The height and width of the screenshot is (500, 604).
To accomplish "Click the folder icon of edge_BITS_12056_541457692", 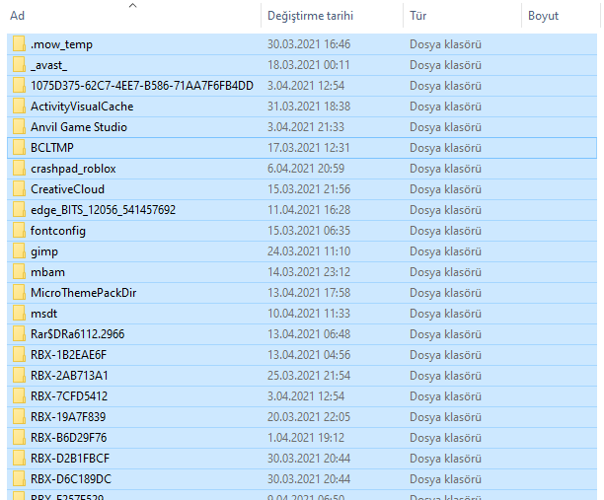I will 19,210.
